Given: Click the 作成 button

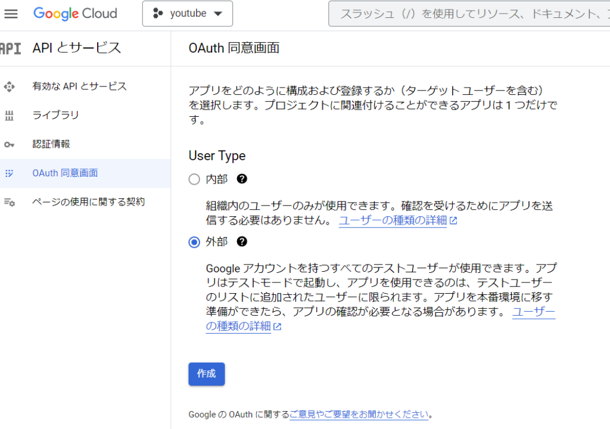Looking at the screenshot, I should point(207,374).
